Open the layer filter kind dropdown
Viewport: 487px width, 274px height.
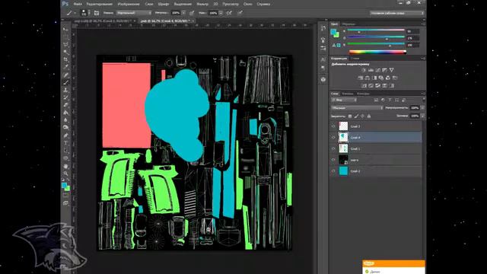[344, 100]
